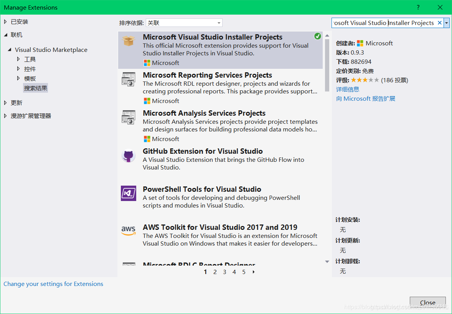Select 搜索结果 in the tree

tap(35, 88)
